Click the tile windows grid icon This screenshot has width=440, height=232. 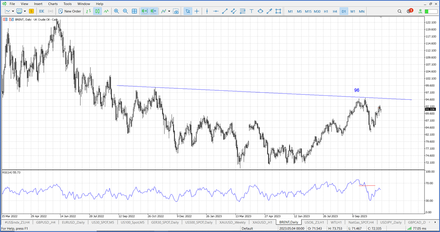[134, 11]
